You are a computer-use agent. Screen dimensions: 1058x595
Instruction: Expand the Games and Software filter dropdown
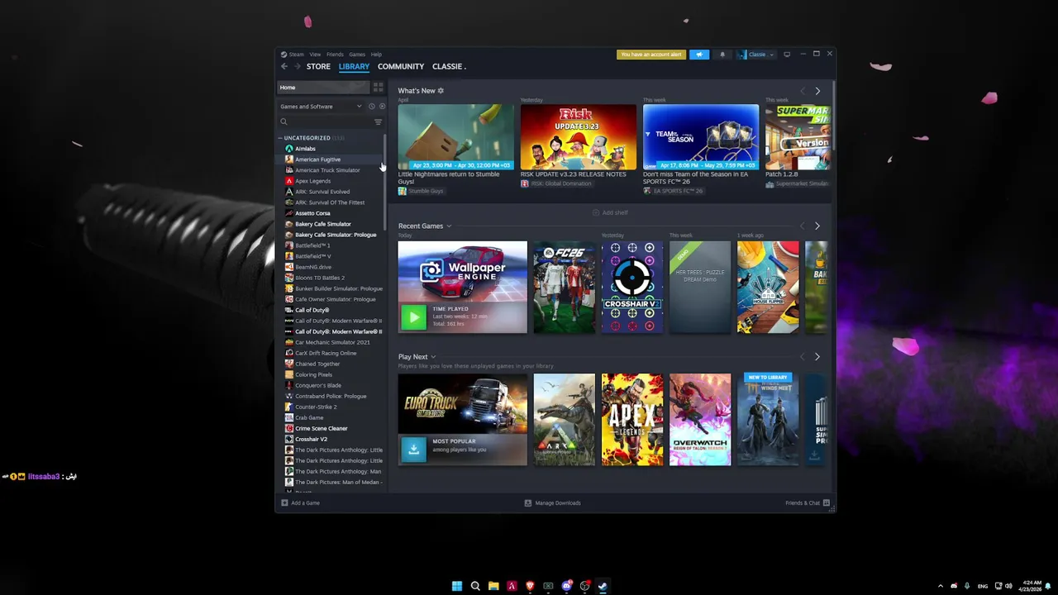click(x=321, y=107)
